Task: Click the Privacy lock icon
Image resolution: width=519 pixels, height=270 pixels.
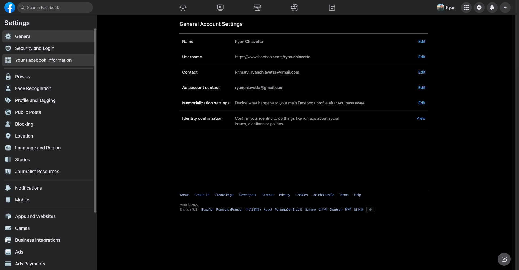Action: (x=8, y=77)
